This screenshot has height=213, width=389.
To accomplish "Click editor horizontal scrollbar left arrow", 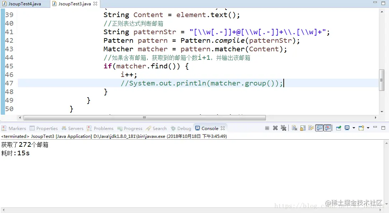I will (x=20, y=118).
